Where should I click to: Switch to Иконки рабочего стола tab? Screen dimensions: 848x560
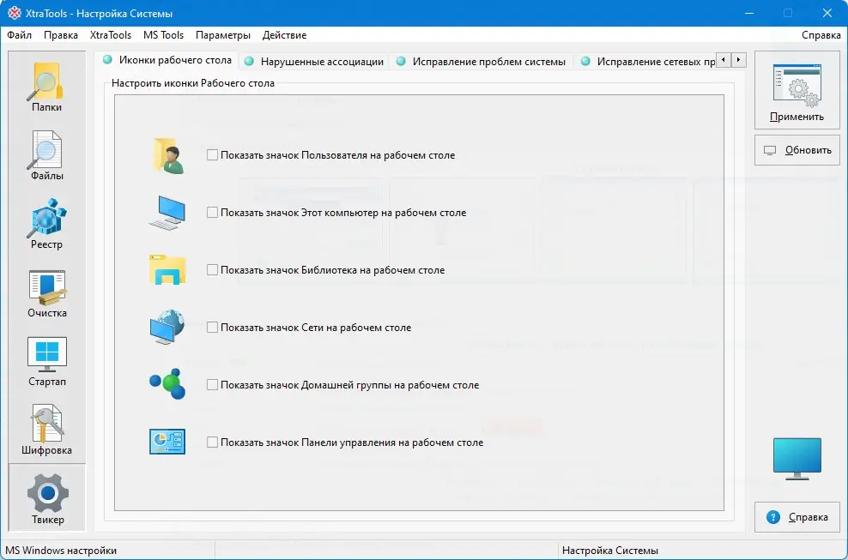tap(167, 60)
